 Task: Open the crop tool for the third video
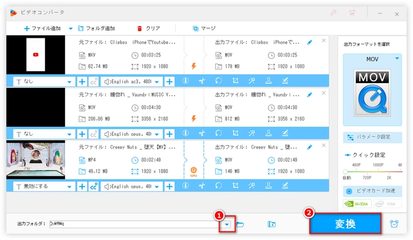pos(235,186)
